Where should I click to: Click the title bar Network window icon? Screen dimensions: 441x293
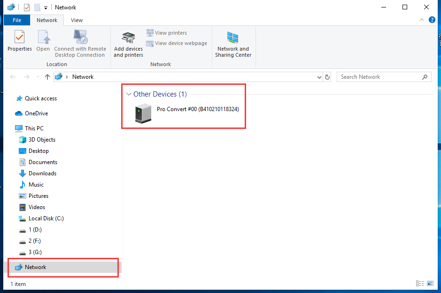(11, 8)
